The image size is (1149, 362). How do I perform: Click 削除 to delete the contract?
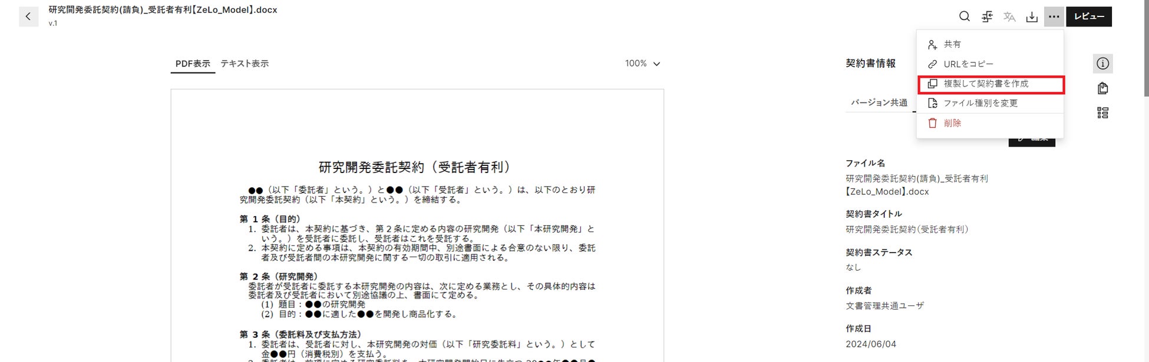pyautogui.click(x=990, y=123)
